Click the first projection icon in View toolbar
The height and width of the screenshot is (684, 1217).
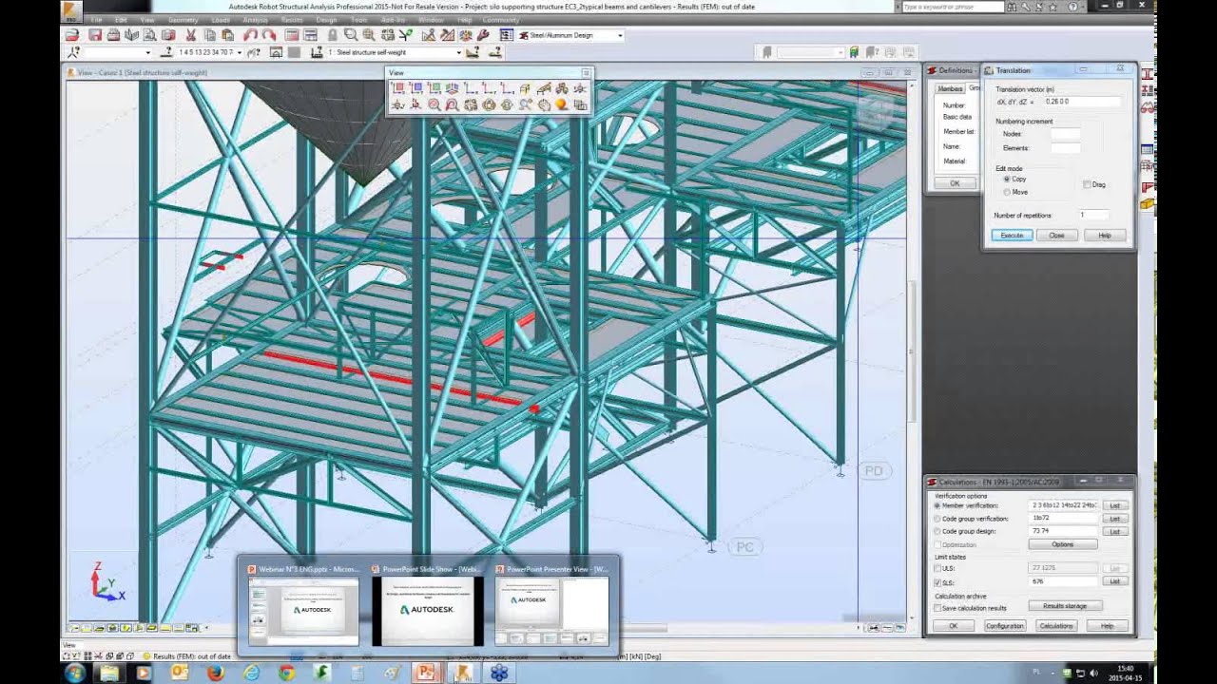[x=398, y=88]
